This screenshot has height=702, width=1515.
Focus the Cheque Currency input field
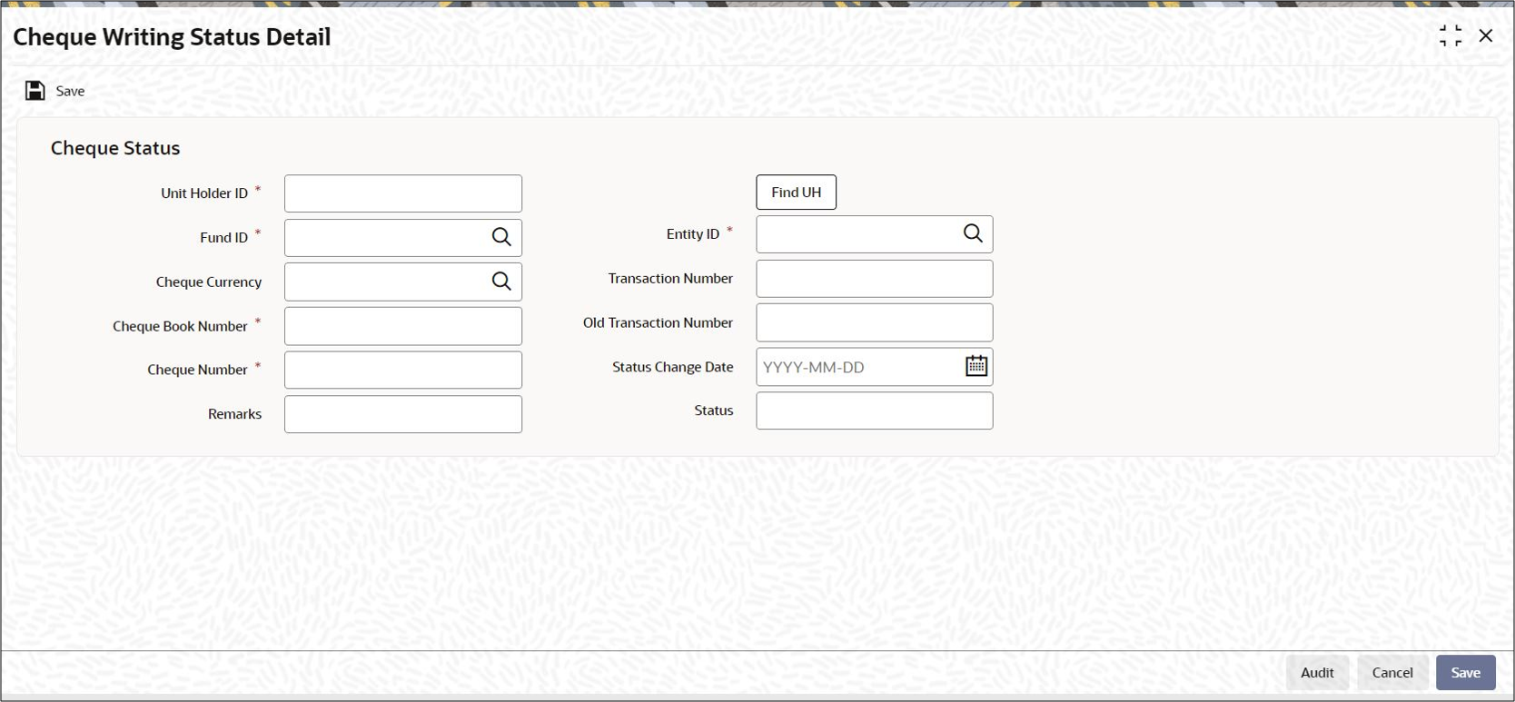[x=403, y=282]
